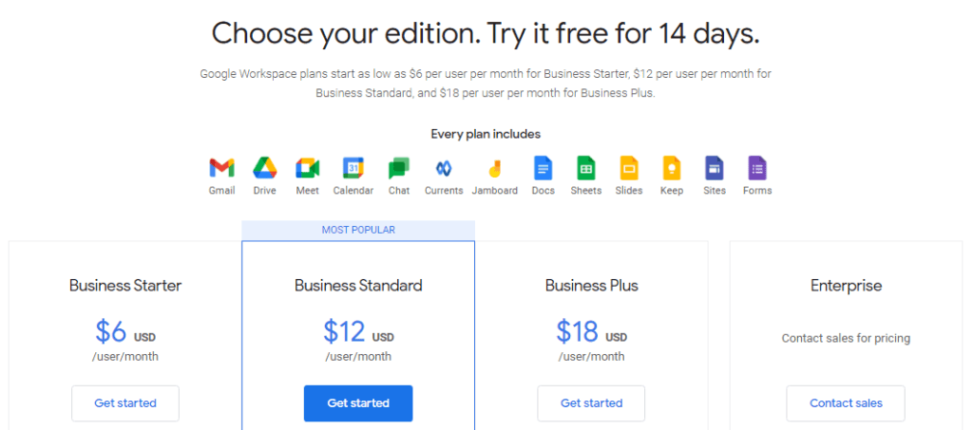973x430 pixels.
Task: Click the Enterprise plan heading
Action: pyautogui.click(x=846, y=286)
